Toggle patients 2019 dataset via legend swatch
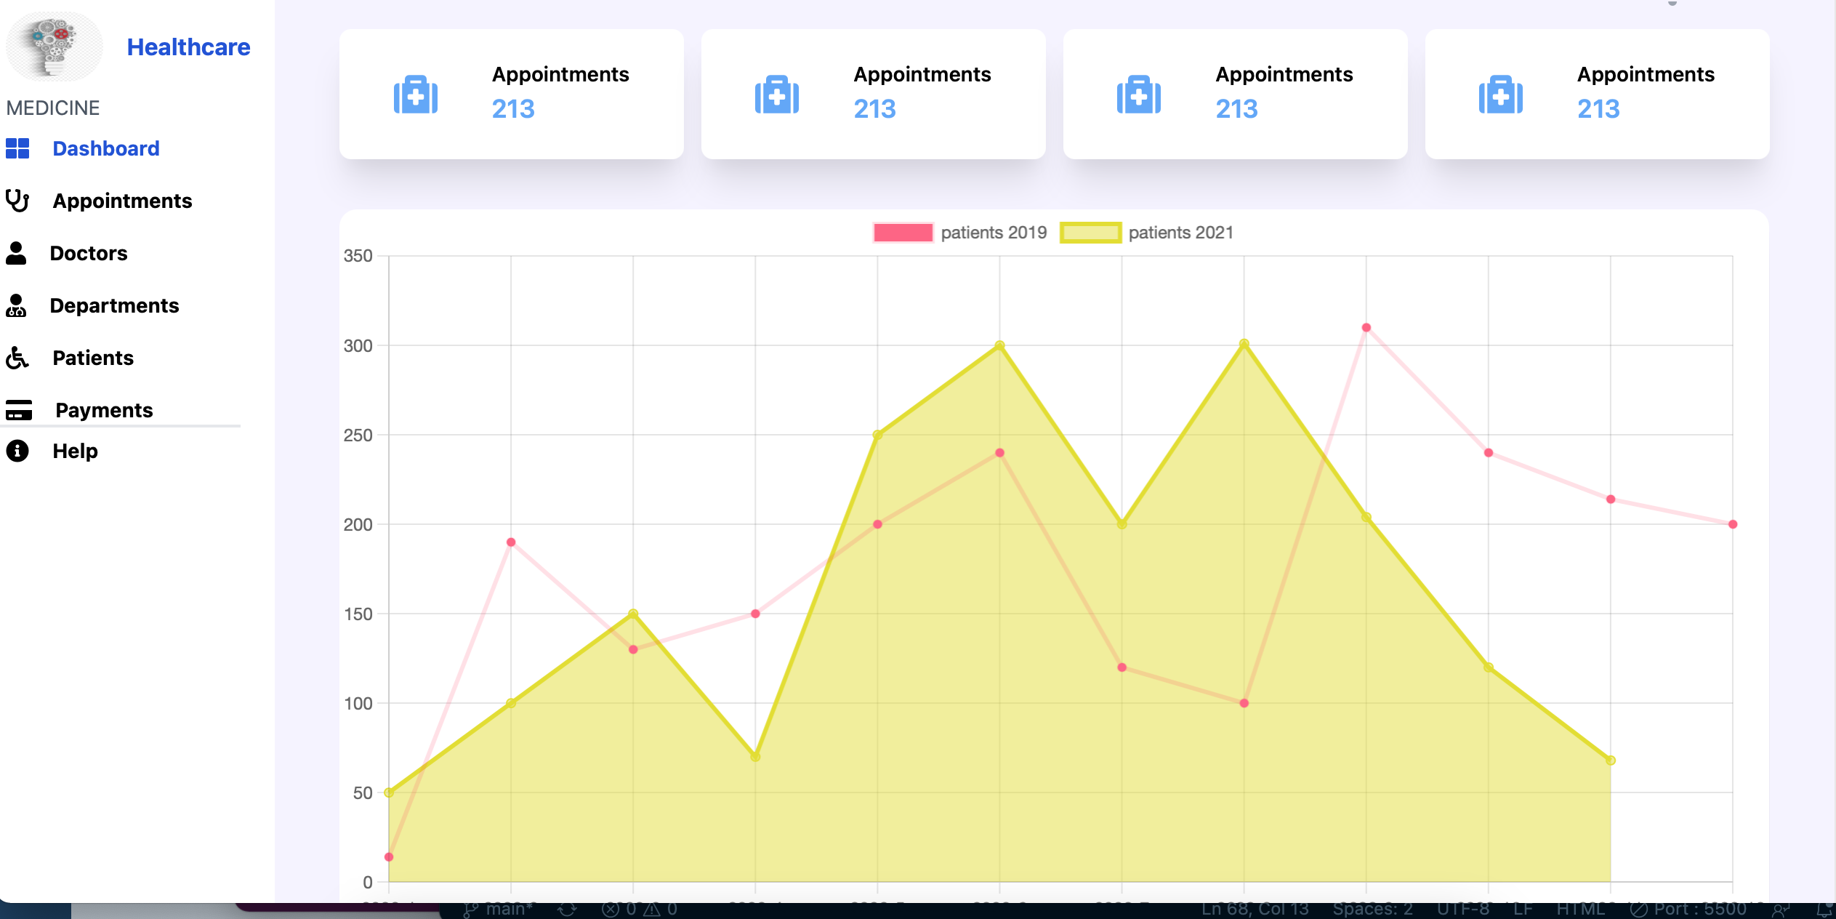 [x=903, y=233]
